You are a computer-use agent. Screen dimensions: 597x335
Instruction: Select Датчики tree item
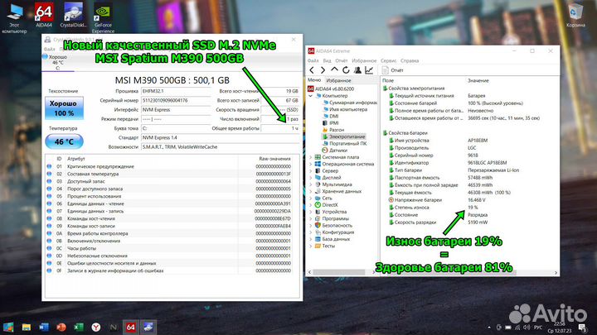coord(334,151)
